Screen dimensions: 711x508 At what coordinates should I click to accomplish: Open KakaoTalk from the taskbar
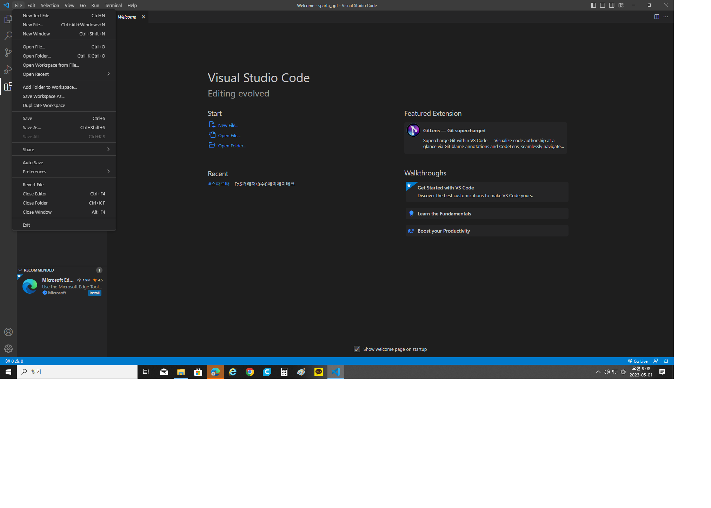point(319,372)
